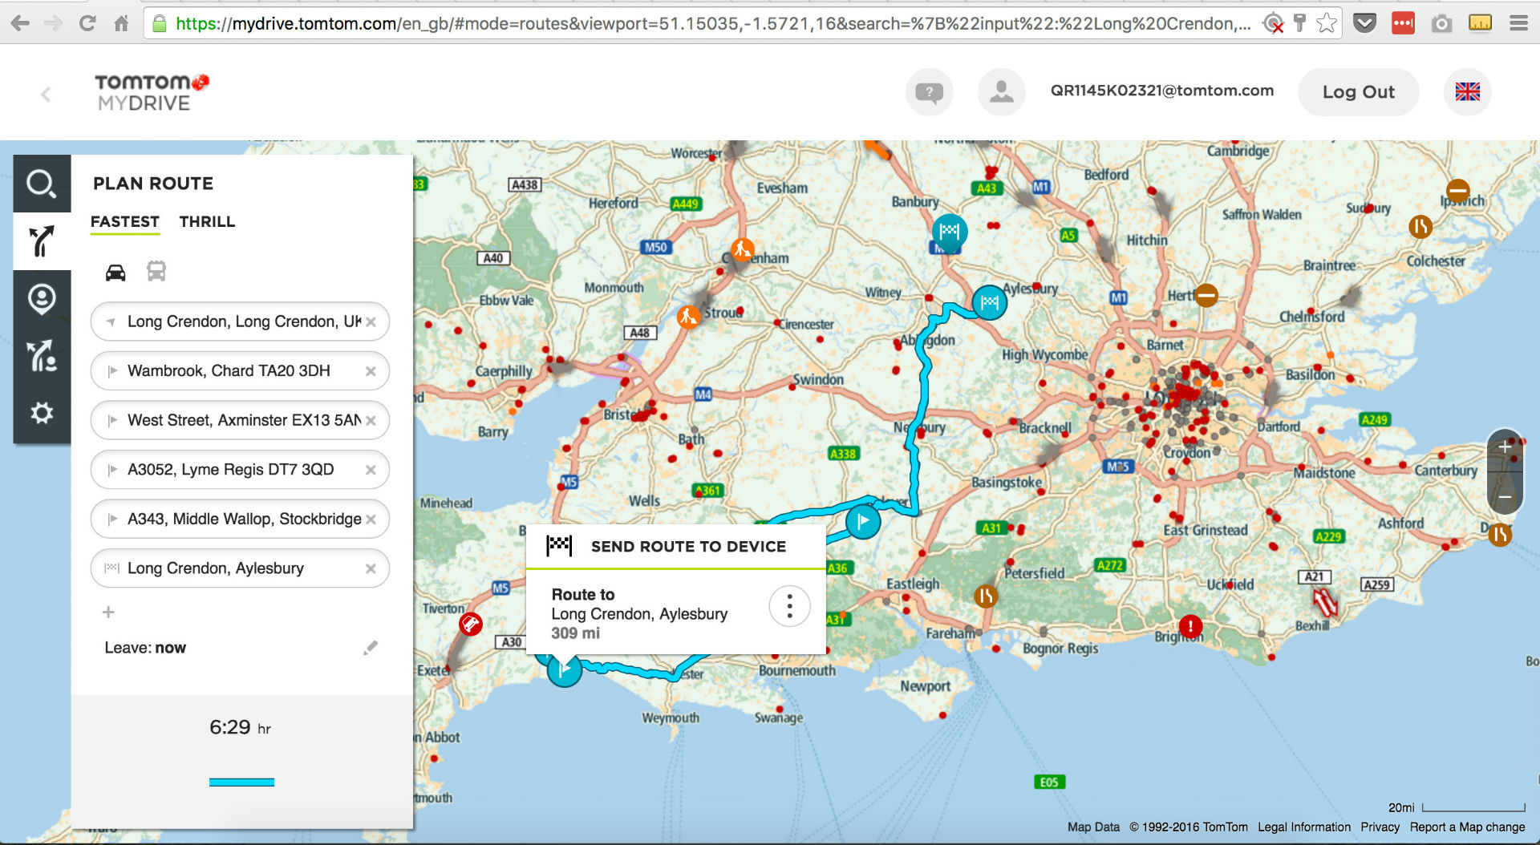Edit the A343, Middle Wallop field
The height and width of the screenshot is (845, 1540).
(x=240, y=520)
